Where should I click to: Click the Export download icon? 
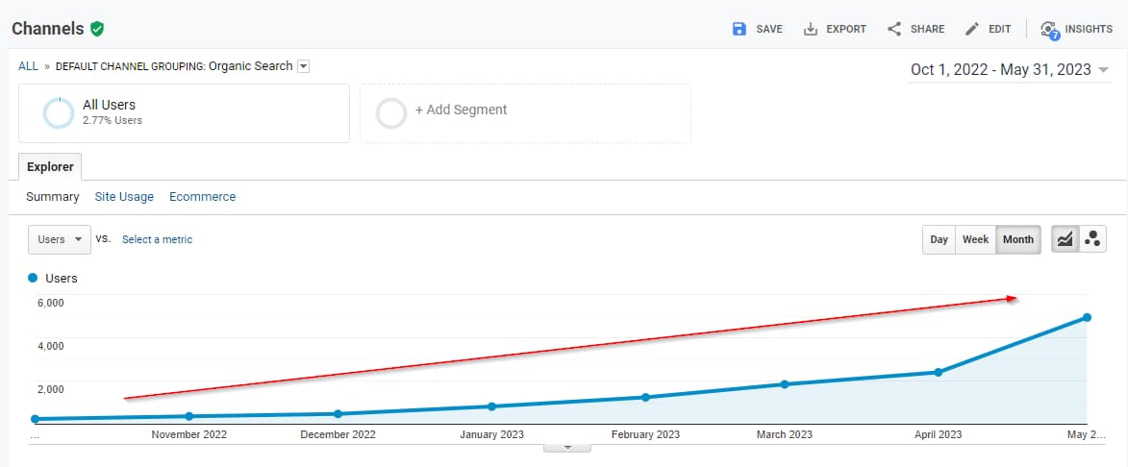click(x=811, y=29)
